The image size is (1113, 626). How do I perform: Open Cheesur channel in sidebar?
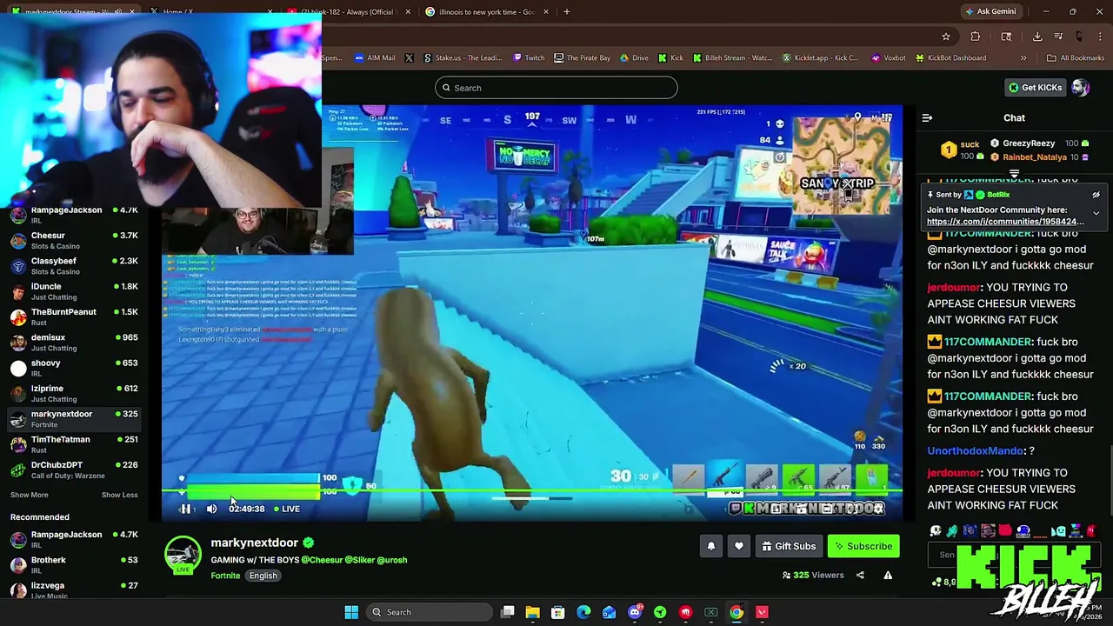pos(74,241)
